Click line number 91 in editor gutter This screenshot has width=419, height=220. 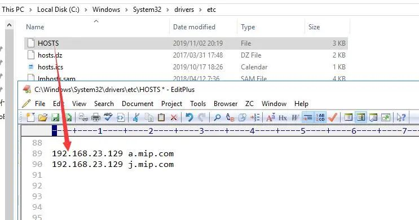pyautogui.click(x=37, y=175)
